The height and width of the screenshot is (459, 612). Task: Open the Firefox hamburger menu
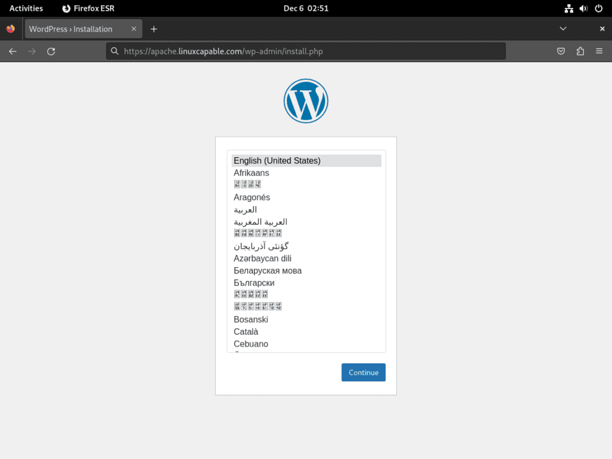coord(599,51)
